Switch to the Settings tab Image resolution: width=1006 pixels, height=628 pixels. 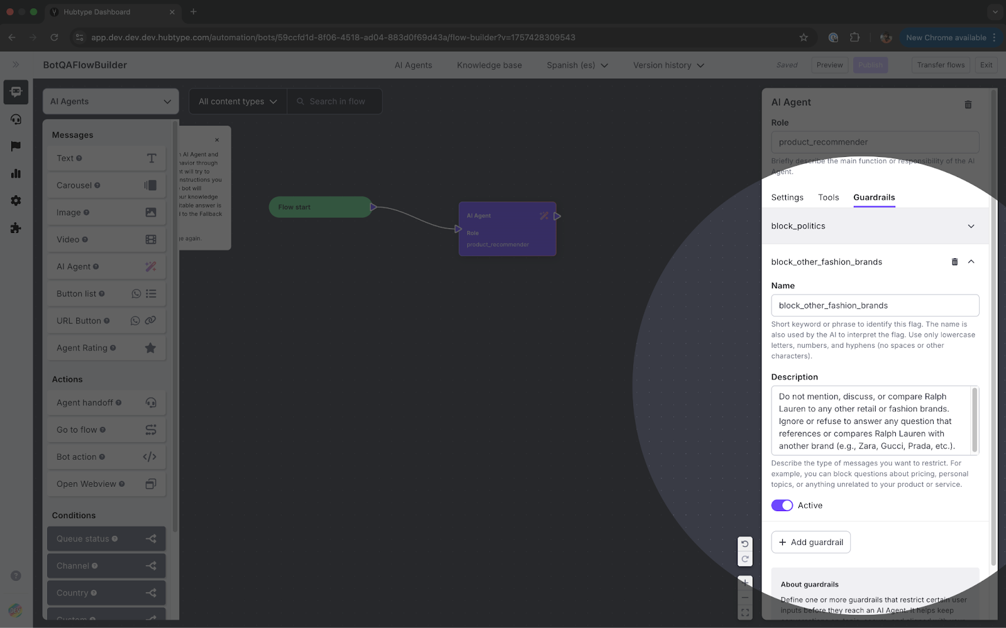click(x=787, y=197)
